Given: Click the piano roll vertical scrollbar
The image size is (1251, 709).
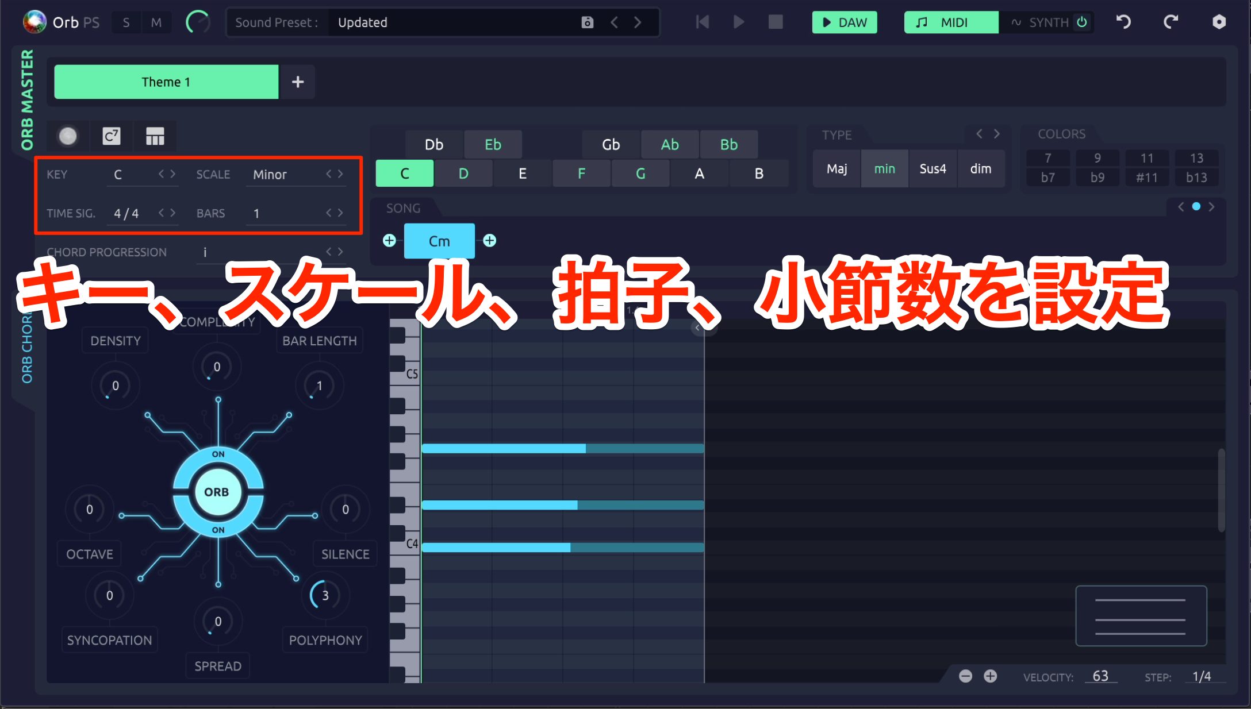Looking at the screenshot, I should [x=1221, y=490].
